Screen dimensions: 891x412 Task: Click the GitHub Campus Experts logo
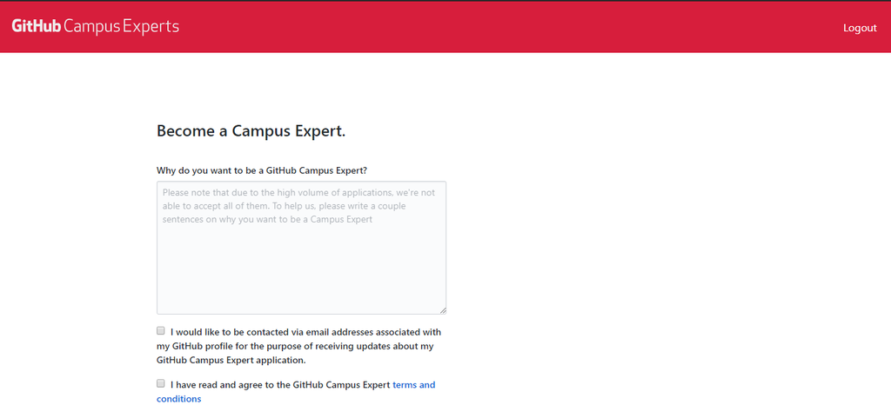96,26
